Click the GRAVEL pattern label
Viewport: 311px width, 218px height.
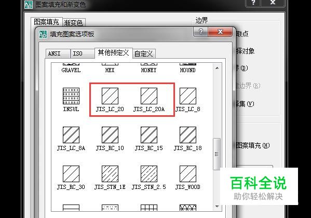(71, 70)
